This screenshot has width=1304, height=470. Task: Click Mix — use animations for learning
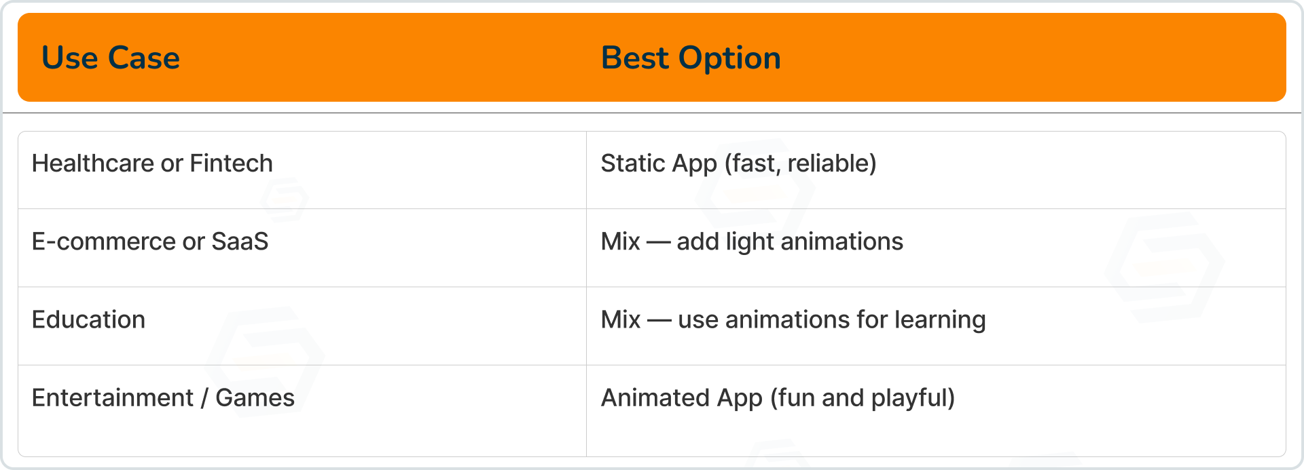coord(793,319)
